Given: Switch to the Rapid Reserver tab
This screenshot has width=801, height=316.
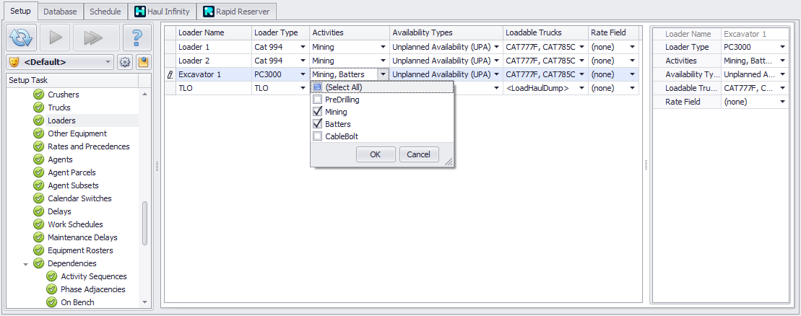Looking at the screenshot, I should pos(237,12).
